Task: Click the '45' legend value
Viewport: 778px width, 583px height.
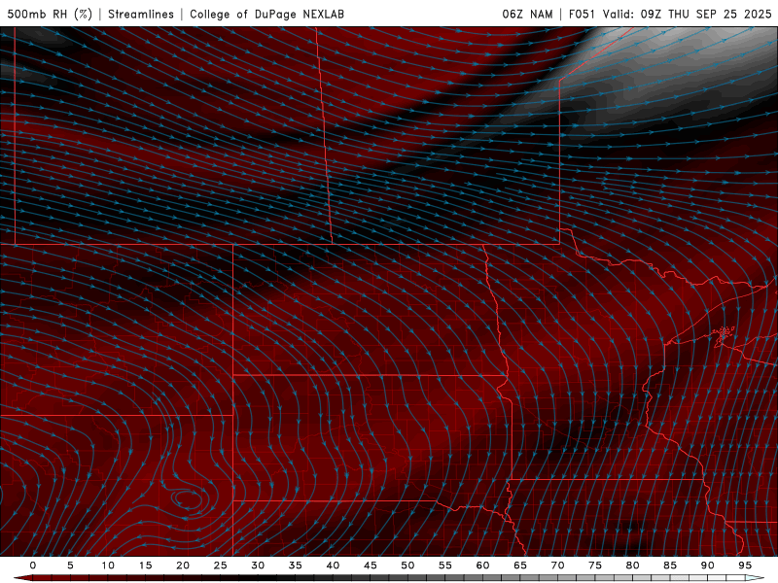Action: (x=371, y=566)
